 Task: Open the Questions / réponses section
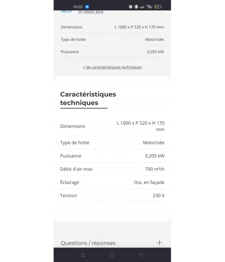pyautogui.click(x=88, y=243)
